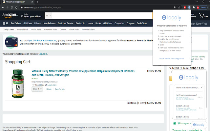Select the eBook Deals tab

pos(74,29)
